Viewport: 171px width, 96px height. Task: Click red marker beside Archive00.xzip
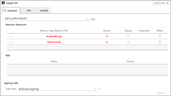[x=11, y=37]
